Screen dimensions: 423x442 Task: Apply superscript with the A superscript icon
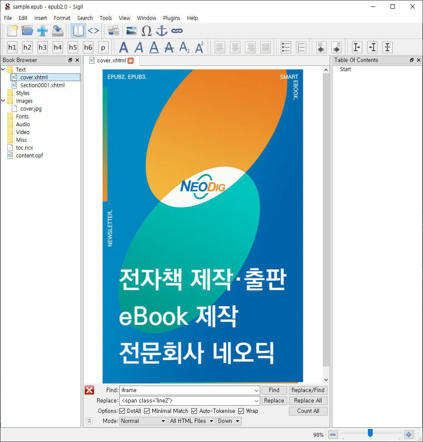pyautogui.click(x=200, y=47)
